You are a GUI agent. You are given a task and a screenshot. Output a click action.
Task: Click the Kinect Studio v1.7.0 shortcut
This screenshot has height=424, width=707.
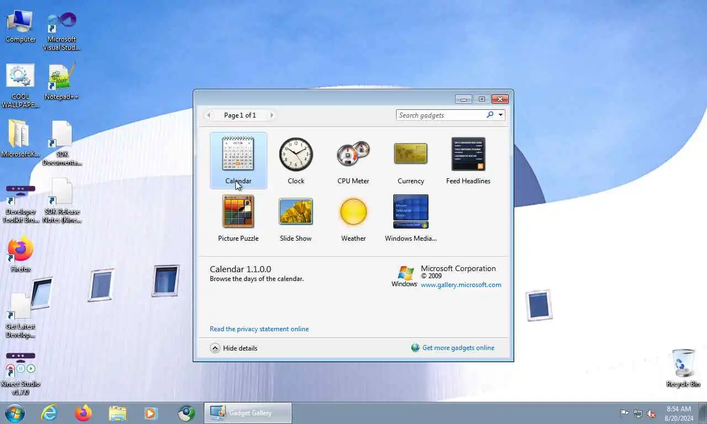point(20,373)
